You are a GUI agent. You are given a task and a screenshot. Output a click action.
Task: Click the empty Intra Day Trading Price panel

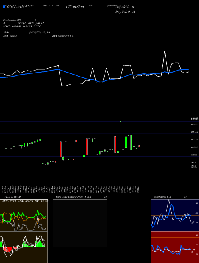[x=80, y=223]
